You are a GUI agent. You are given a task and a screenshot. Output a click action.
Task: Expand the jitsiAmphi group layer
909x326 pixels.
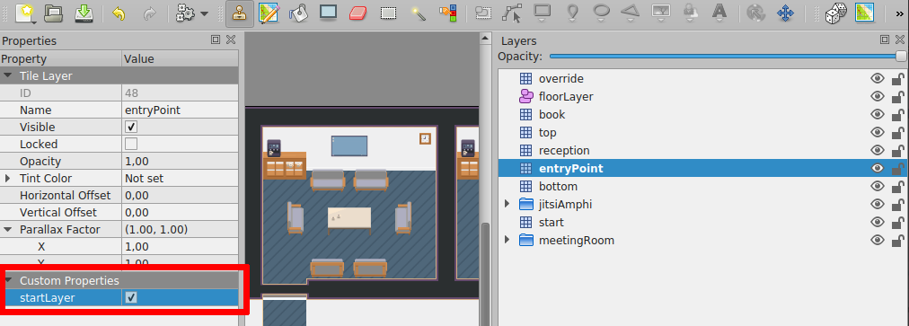click(507, 204)
